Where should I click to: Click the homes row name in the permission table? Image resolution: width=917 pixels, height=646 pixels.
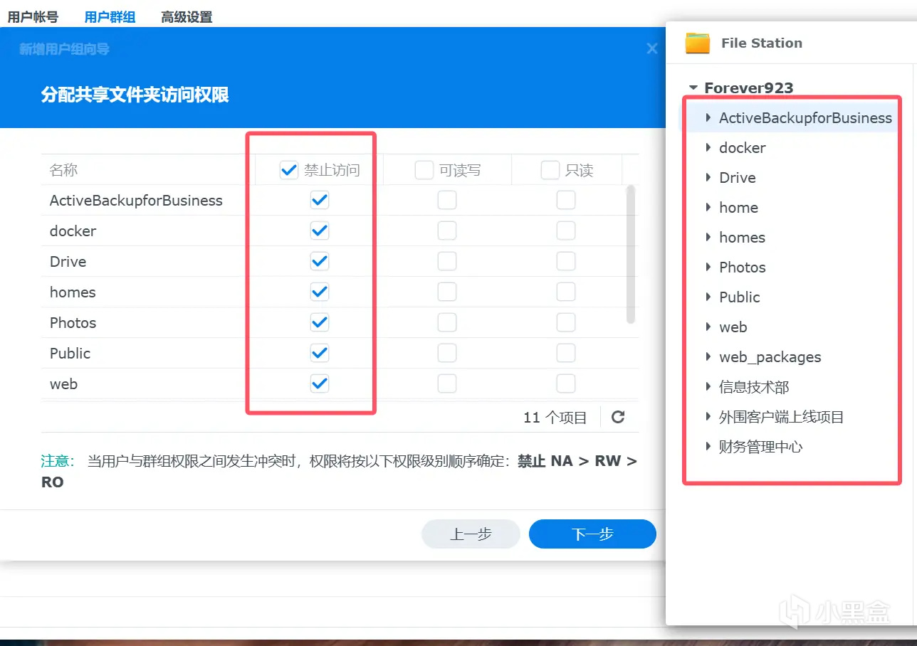(73, 292)
